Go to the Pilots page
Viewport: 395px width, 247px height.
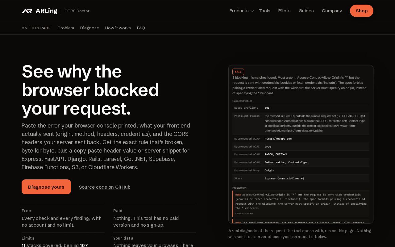click(x=284, y=11)
